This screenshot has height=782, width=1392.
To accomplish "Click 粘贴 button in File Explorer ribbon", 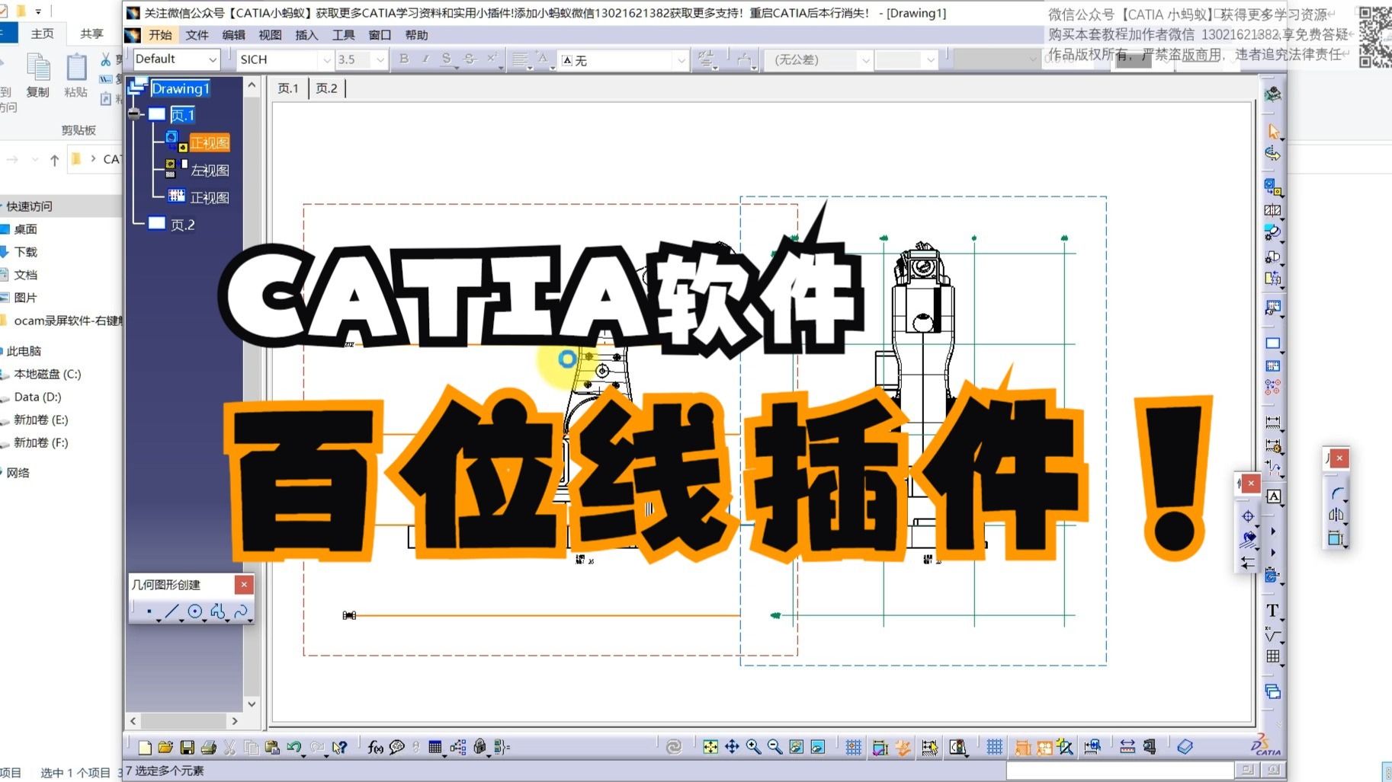I will (x=75, y=76).
